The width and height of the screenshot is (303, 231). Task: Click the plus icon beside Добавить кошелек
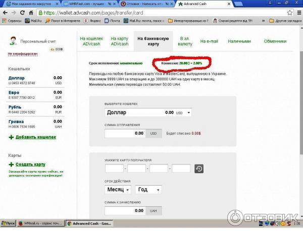tap(11, 137)
